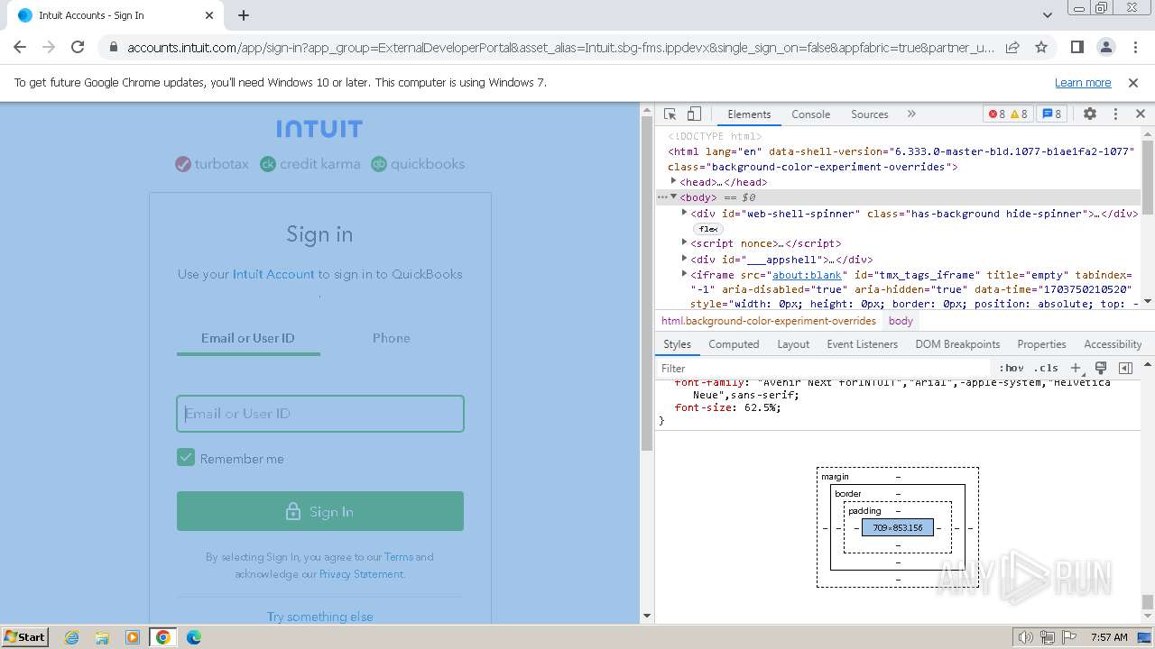Viewport: 1155px width, 649px height.
Task: Reload the Intuit sign-in page
Action: click(x=78, y=47)
